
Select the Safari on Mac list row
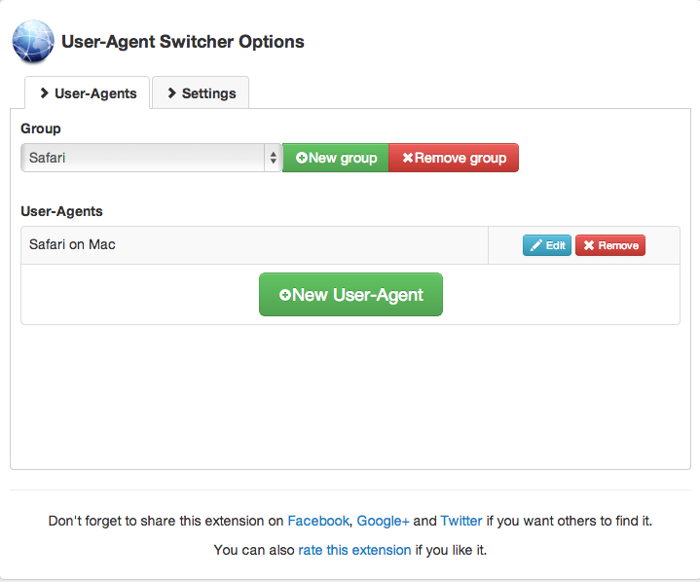253,245
